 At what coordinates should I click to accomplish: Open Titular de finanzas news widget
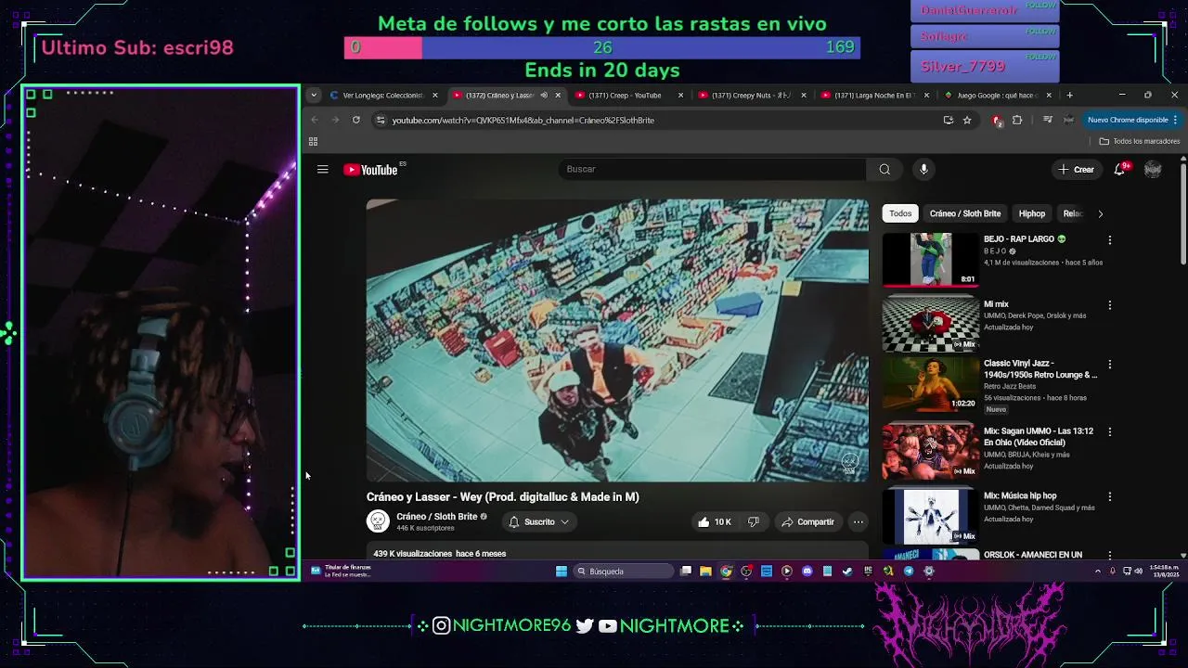[342, 572]
